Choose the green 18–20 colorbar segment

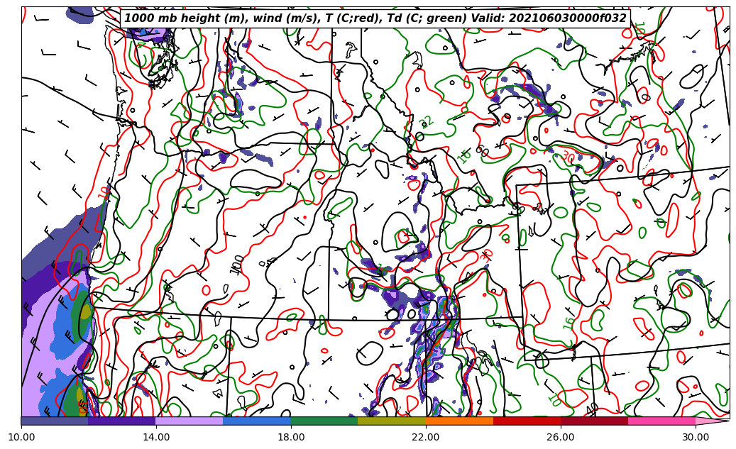(324, 421)
